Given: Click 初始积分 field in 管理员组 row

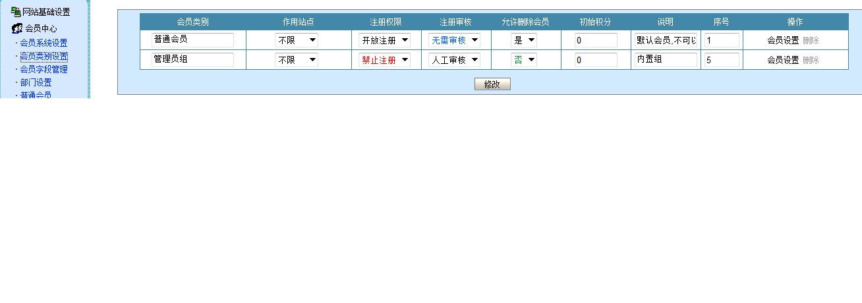Looking at the screenshot, I should point(595,60).
